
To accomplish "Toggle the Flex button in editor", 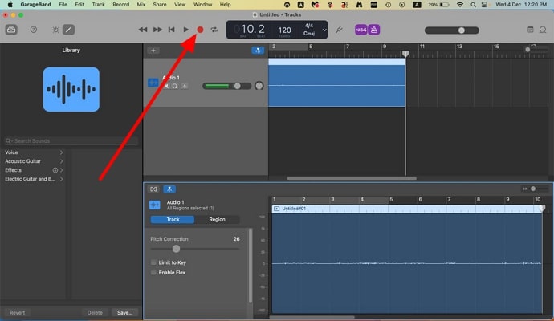I will 153,189.
